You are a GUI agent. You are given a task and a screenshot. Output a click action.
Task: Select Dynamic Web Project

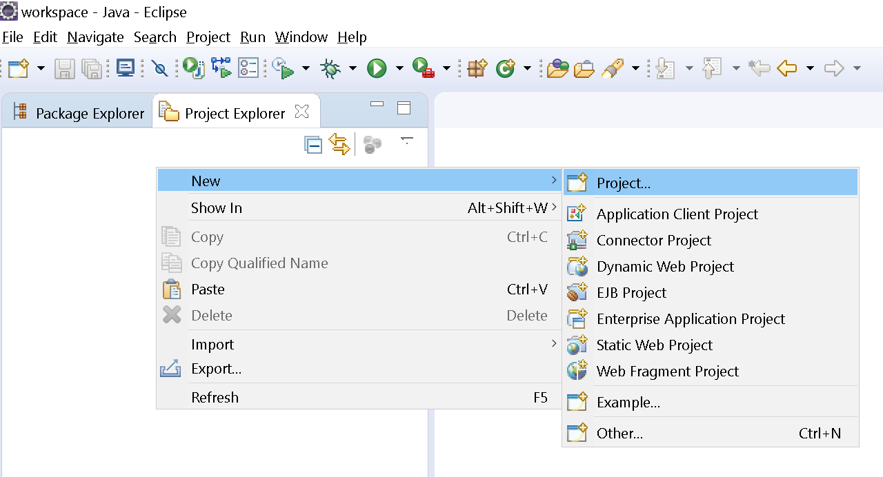click(711, 267)
